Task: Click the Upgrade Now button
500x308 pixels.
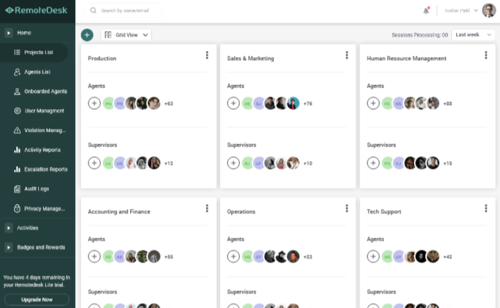Action: [x=37, y=299]
